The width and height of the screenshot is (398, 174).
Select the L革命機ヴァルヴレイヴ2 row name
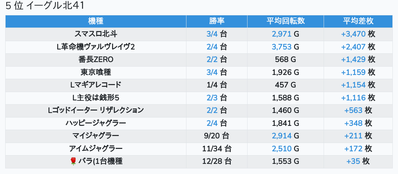pyautogui.click(x=96, y=47)
